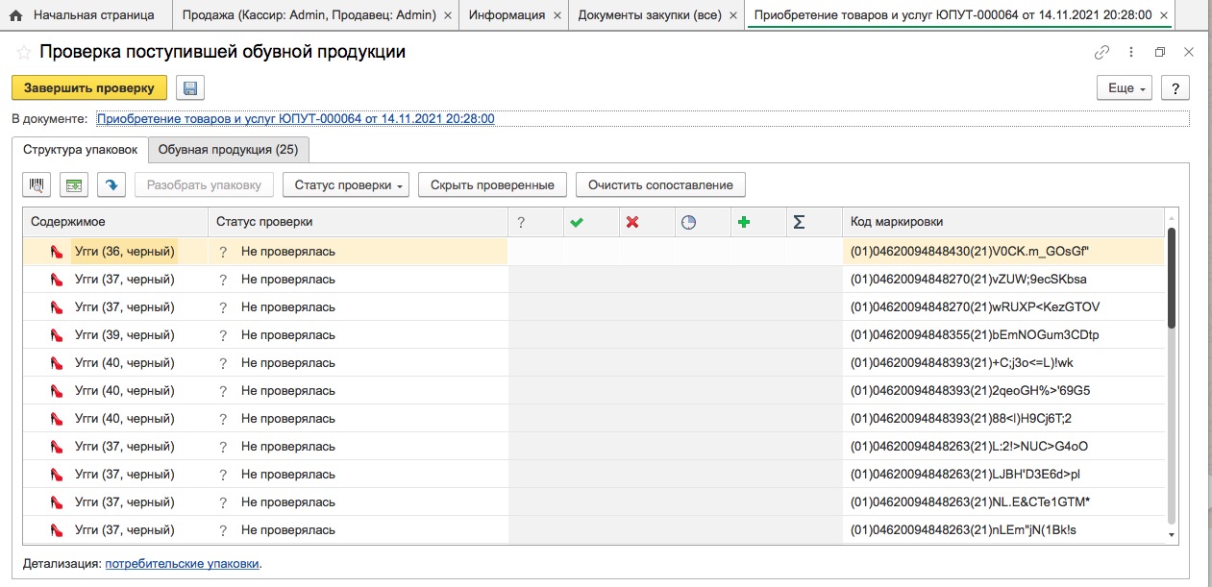Select the Угги (39, черный) row

pos(593,334)
